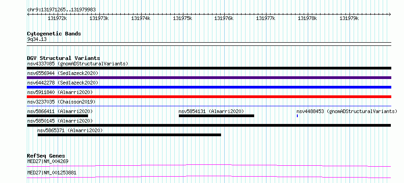Click the Cytogenetic Bands track heading
Screen dimensions: 404x183
pos(54,34)
